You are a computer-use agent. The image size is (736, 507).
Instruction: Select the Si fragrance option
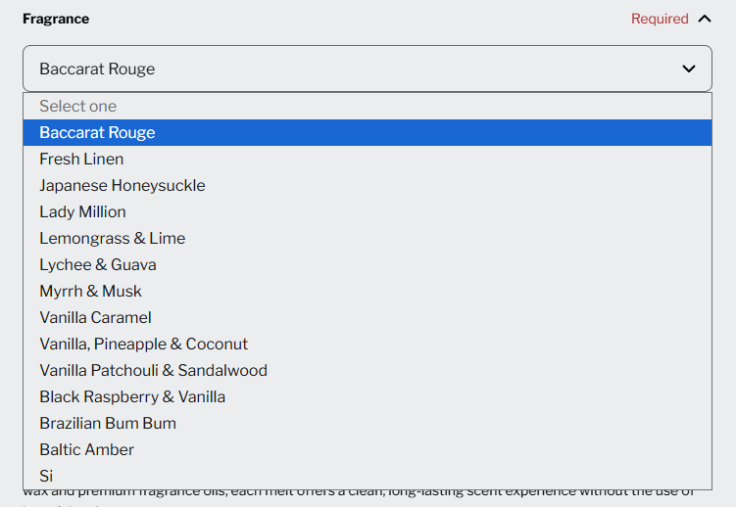click(x=46, y=476)
